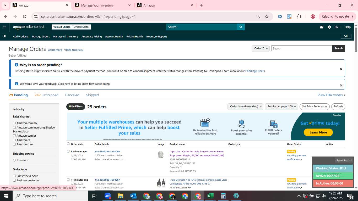Open Outlook from taskbar
The height and width of the screenshot is (201, 358).
[x=133, y=196]
